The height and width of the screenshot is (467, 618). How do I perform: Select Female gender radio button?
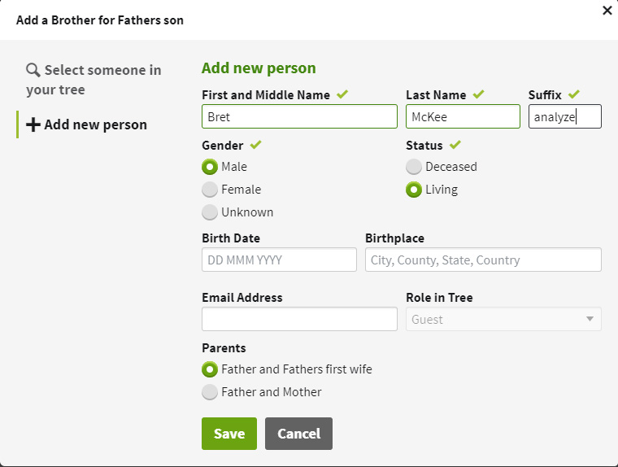pos(210,190)
